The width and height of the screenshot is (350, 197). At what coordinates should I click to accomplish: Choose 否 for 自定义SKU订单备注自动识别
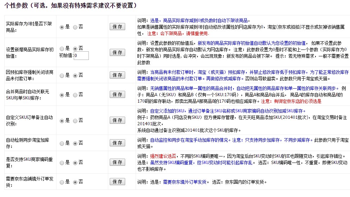tap(75, 121)
